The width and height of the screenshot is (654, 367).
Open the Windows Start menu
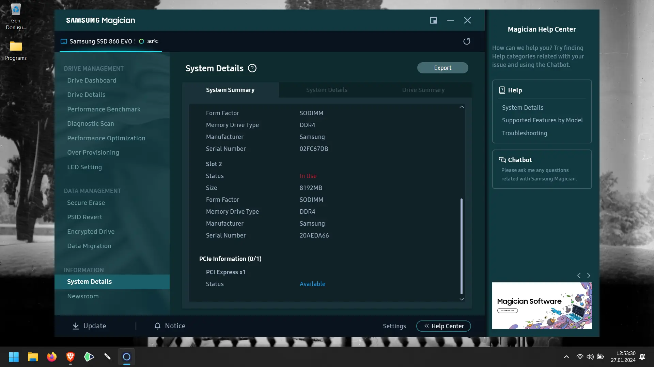coord(14,357)
